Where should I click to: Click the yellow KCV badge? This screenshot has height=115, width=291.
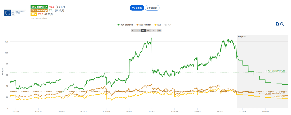coord(33,14)
